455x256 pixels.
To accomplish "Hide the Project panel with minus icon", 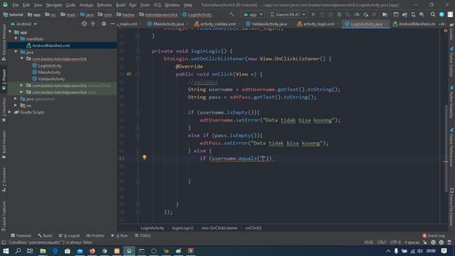I will (x=112, y=23).
